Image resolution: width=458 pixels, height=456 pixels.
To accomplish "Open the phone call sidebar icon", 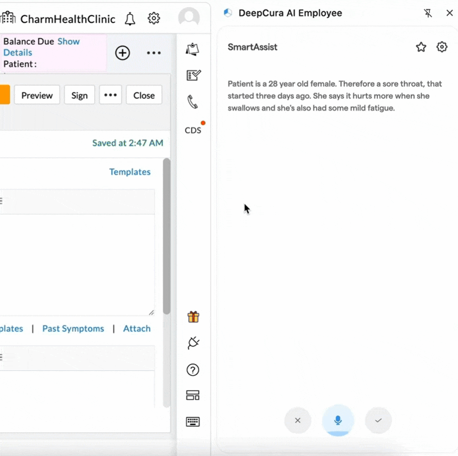I will 193,102.
